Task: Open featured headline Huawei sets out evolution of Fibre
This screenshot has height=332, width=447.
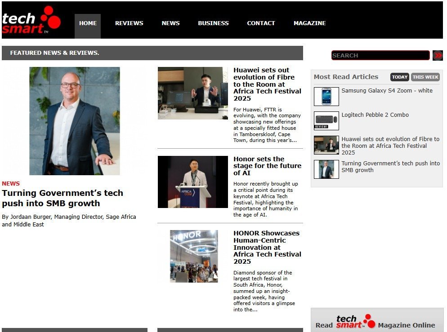Action: pos(267,84)
